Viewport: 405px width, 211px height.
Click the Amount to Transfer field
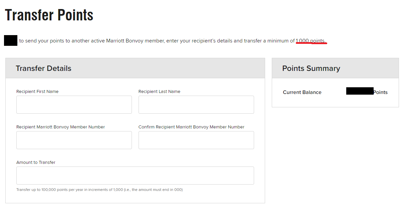click(135, 176)
